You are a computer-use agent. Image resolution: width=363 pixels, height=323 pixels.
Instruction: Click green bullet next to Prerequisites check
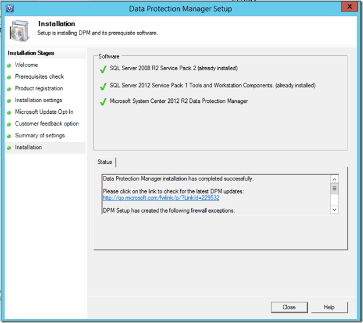click(9, 77)
